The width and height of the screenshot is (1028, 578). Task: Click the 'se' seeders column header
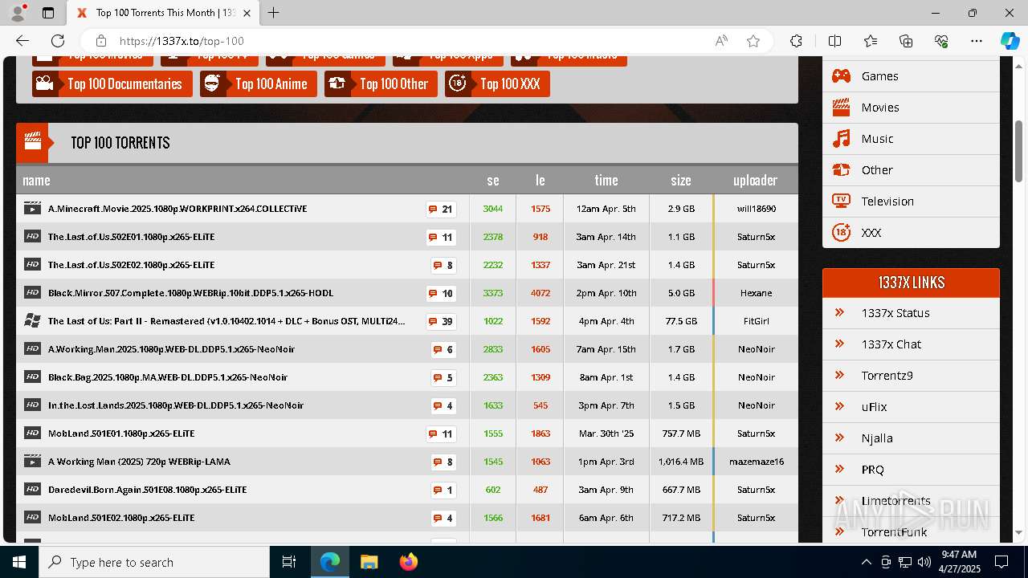(493, 181)
